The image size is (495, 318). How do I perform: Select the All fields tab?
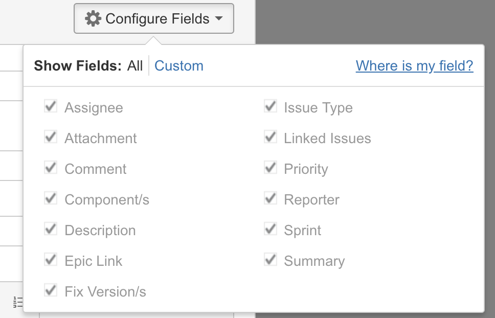[135, 66]
